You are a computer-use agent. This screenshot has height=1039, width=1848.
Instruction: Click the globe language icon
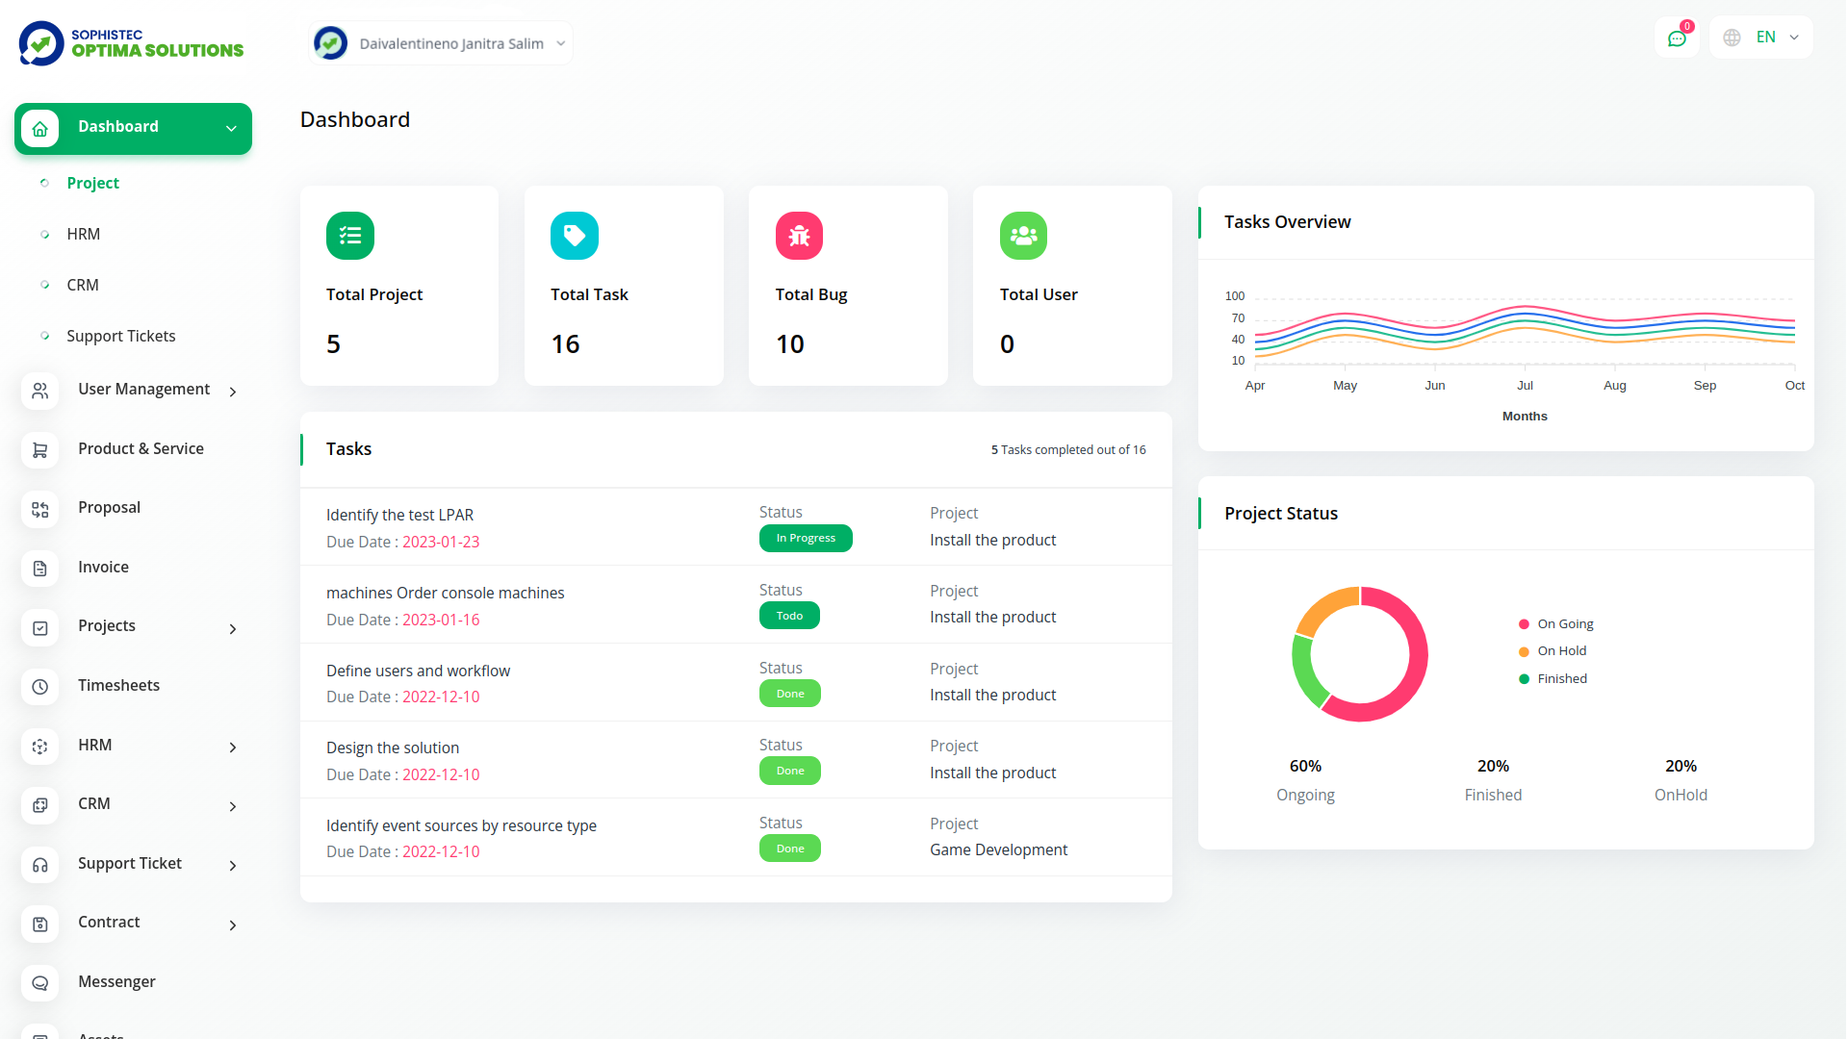coord(1732,37)
